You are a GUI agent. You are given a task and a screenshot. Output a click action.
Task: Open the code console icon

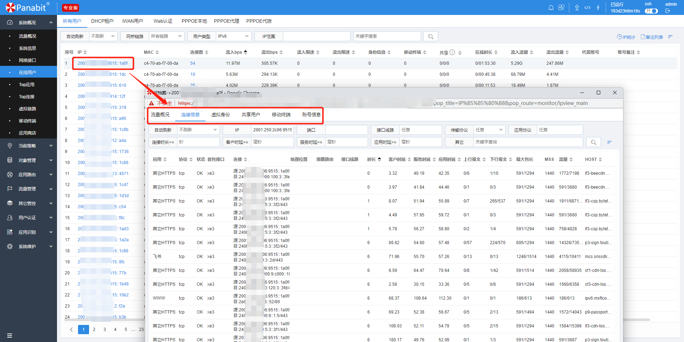[x=587, y=7]
